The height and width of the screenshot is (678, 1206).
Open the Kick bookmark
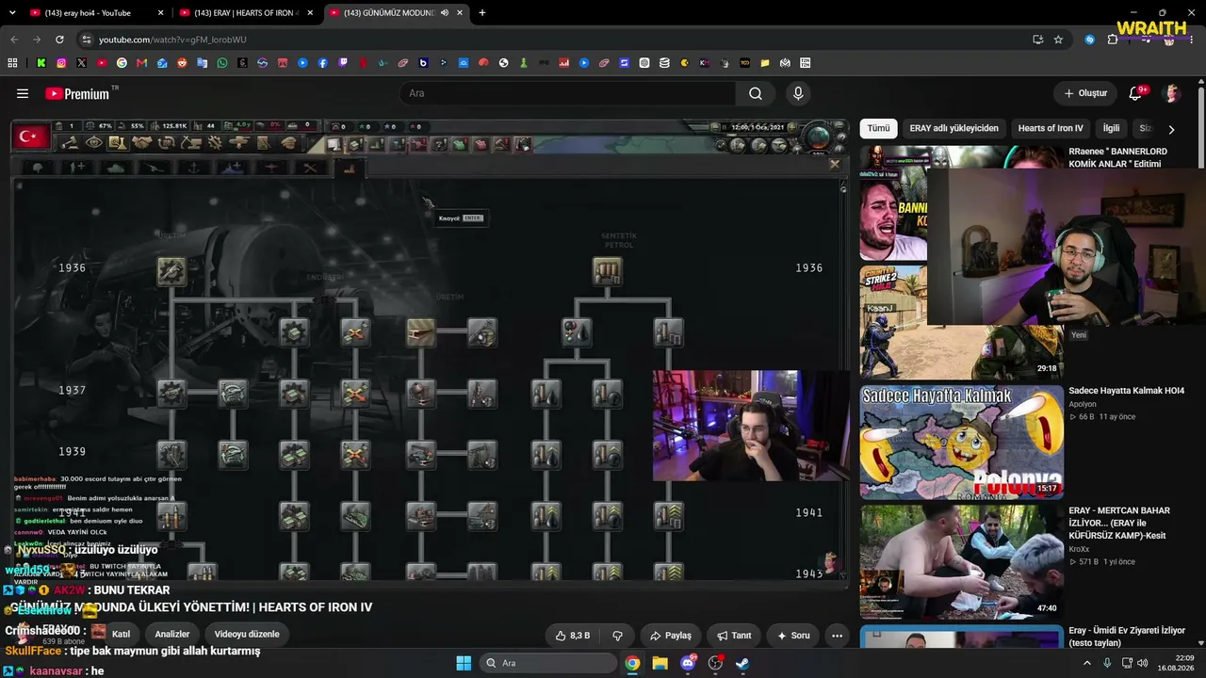pos(41,63)
